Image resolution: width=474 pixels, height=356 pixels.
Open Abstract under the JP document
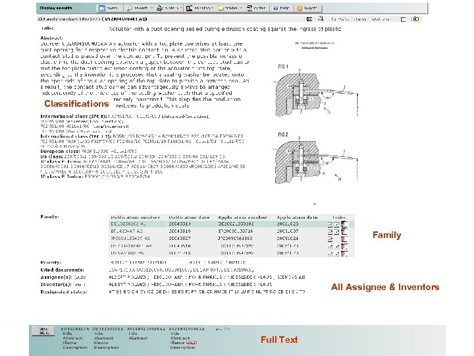tap(138, 338)
